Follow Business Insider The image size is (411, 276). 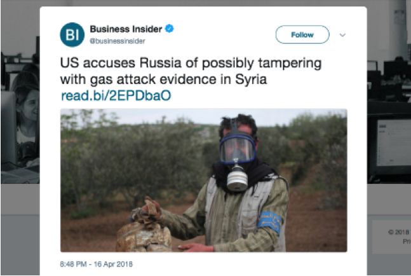[302, 34]
